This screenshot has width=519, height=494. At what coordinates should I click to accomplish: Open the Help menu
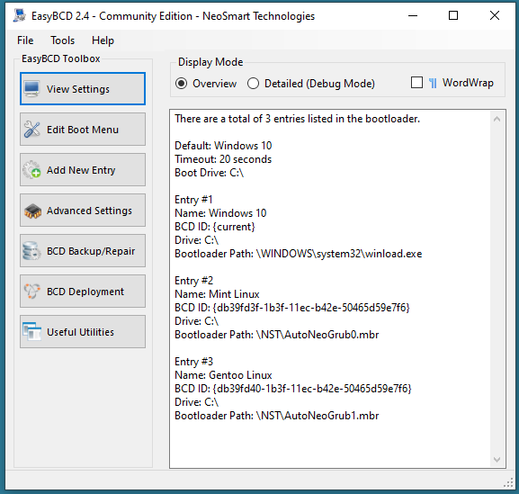pyautogui.click(x=103, y=40)
